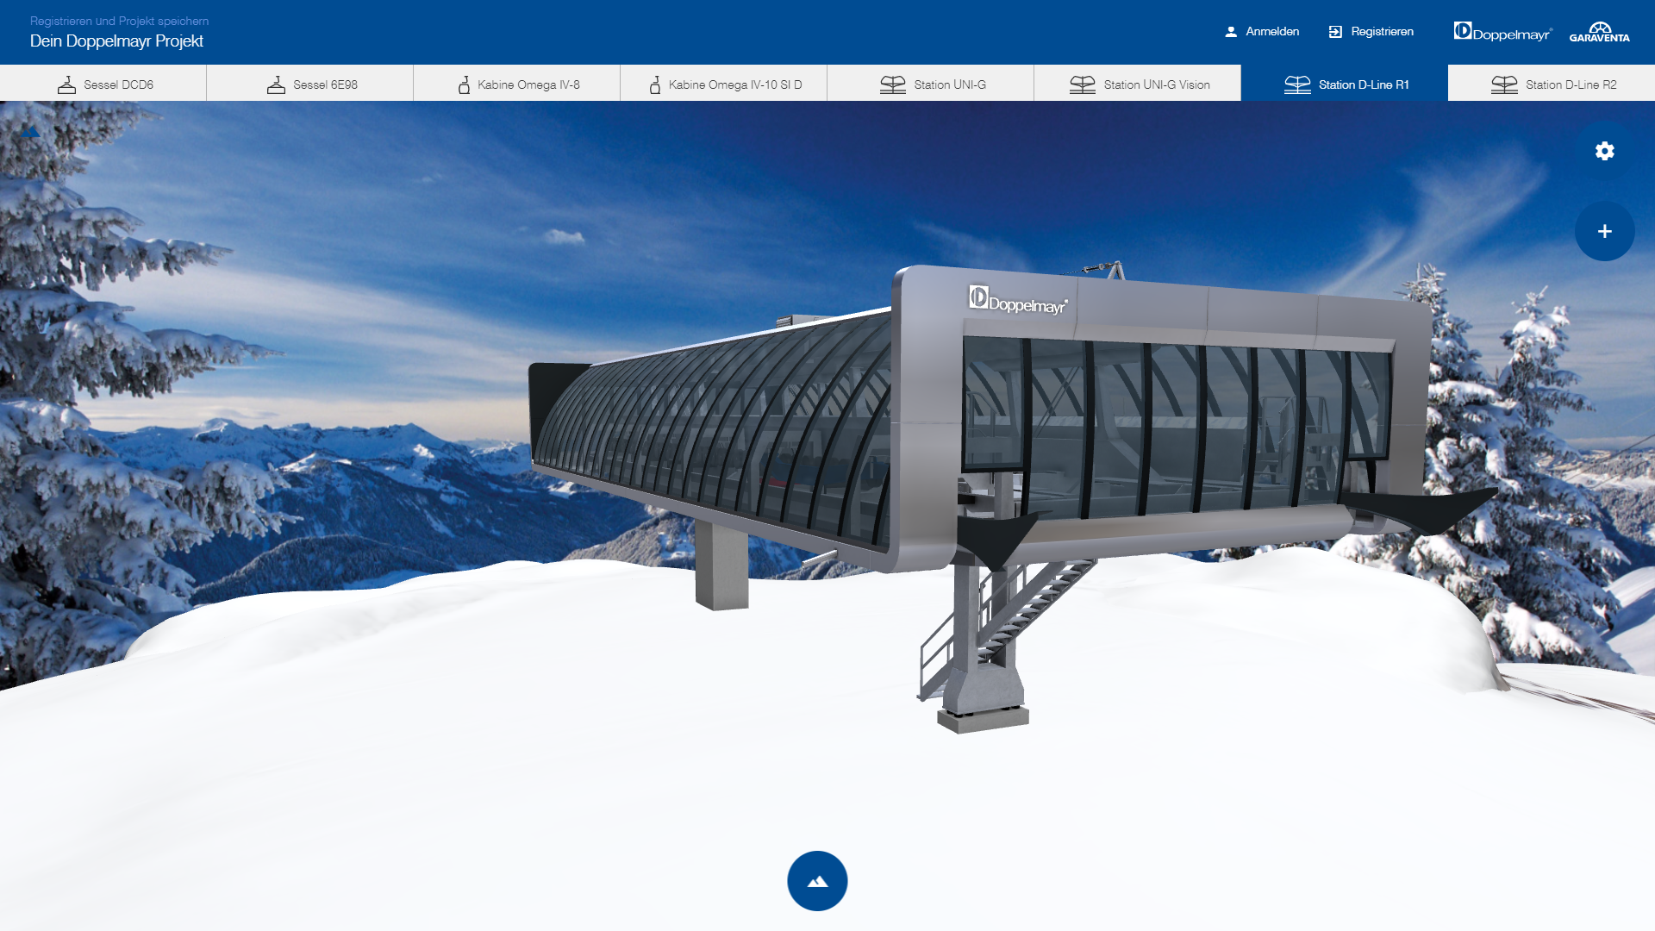Click the Registrieren arrow icon
The image size is (1655, 931).
click(x=1335, y=32)
